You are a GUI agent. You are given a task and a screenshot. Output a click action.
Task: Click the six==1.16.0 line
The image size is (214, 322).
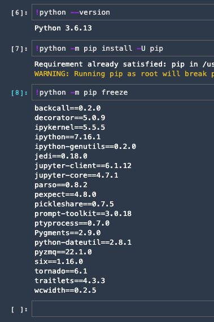pyautogui.click(x=59, y=262)
